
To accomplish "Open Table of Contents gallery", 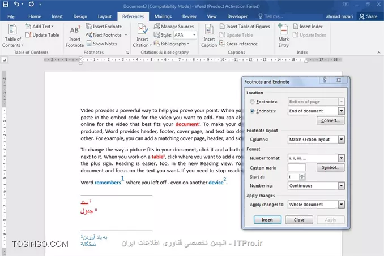I will 12,36.
